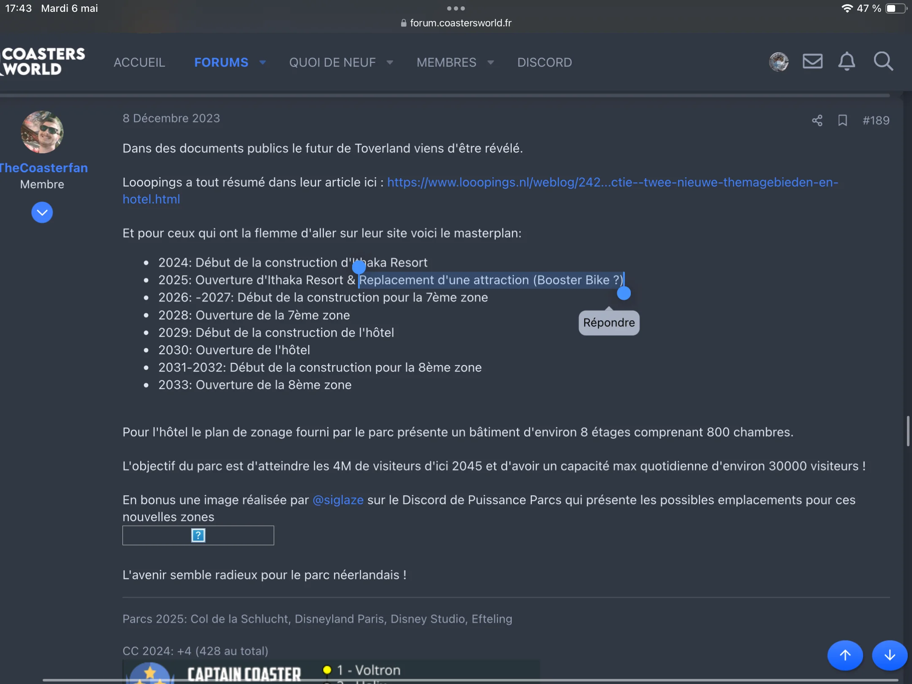Screen dimensions: 912x684
Task: Open TheCoasterfan profile name link
Action: coord(43,168)
